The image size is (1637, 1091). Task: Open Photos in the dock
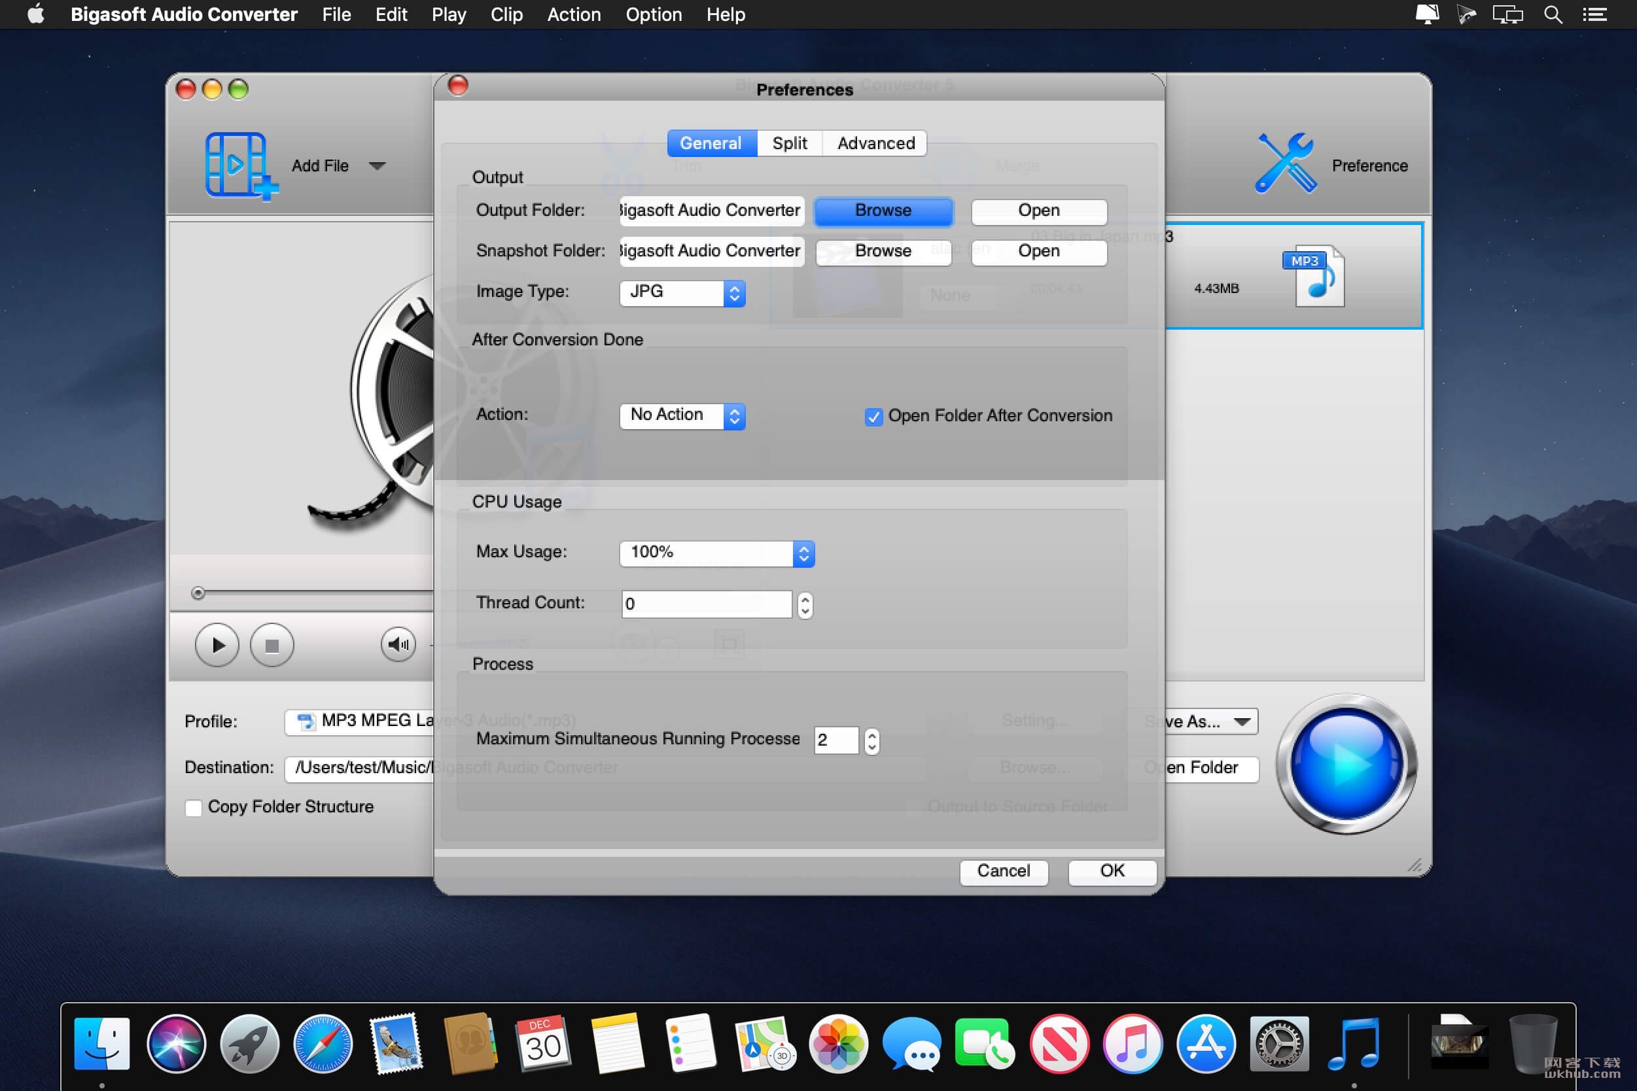click(x=839, y=1043)
